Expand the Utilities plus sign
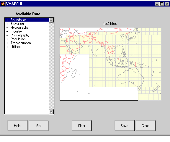The height and width of the screenshot is (142, 170). [x=7, y=47]
